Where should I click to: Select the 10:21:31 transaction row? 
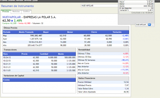(x=39, y=64)
